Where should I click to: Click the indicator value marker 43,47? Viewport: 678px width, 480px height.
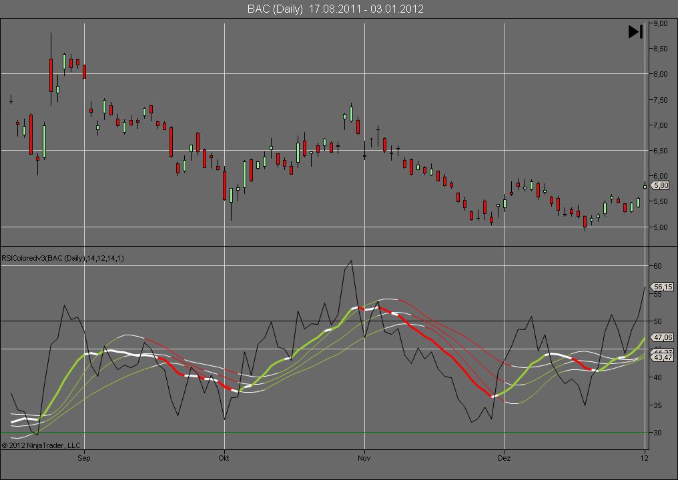[x=663, y=357]
